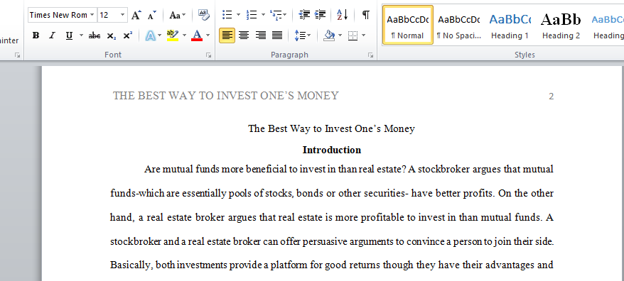Apply red font color
Viewport: 624px width, 281px height.
(197, 35)
